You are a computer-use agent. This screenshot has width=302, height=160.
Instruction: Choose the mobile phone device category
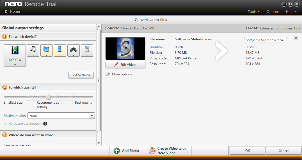[60, 50]
